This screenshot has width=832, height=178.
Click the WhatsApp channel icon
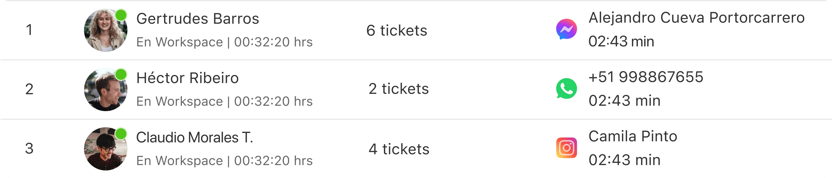tap(567, 88)
